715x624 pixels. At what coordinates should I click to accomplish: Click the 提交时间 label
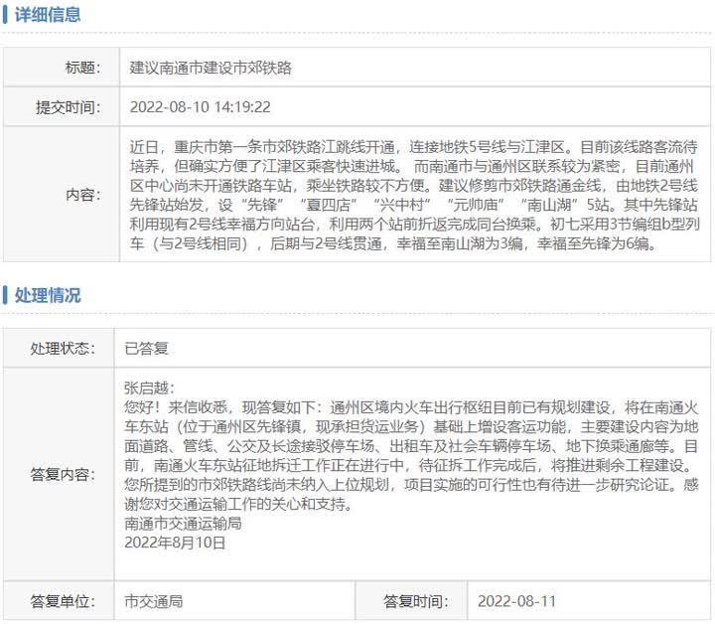coord(69,107)
